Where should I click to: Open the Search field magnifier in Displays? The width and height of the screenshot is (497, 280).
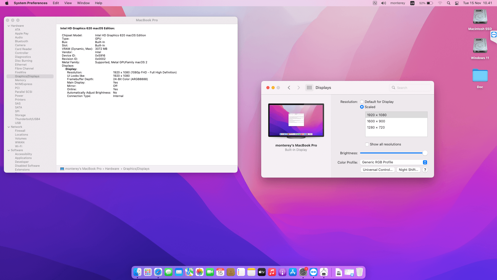(x=393, y=88)
